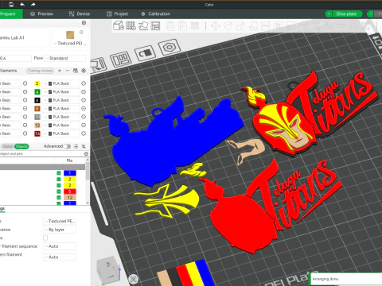
Task: Click the nozzle diameter 0.4 field
Action: click(x=15, y=58)
